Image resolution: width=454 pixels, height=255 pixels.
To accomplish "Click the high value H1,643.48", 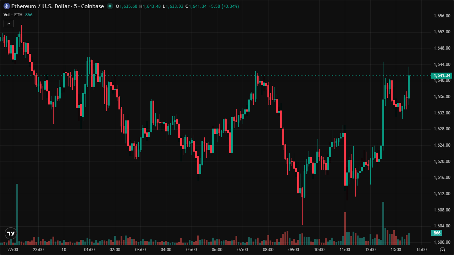I will (x=150, y=6).
